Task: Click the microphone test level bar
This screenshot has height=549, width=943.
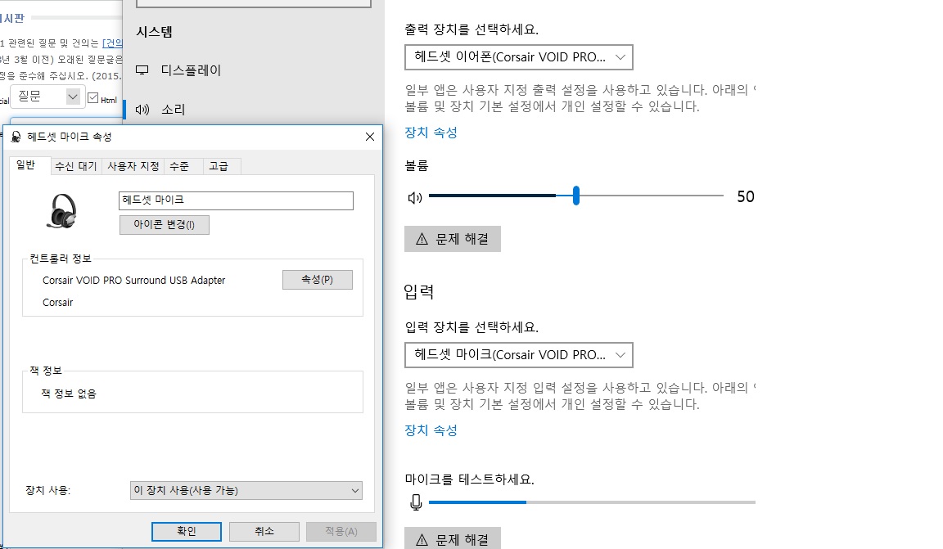Action: pyautogui.click(x=592, y=502)
